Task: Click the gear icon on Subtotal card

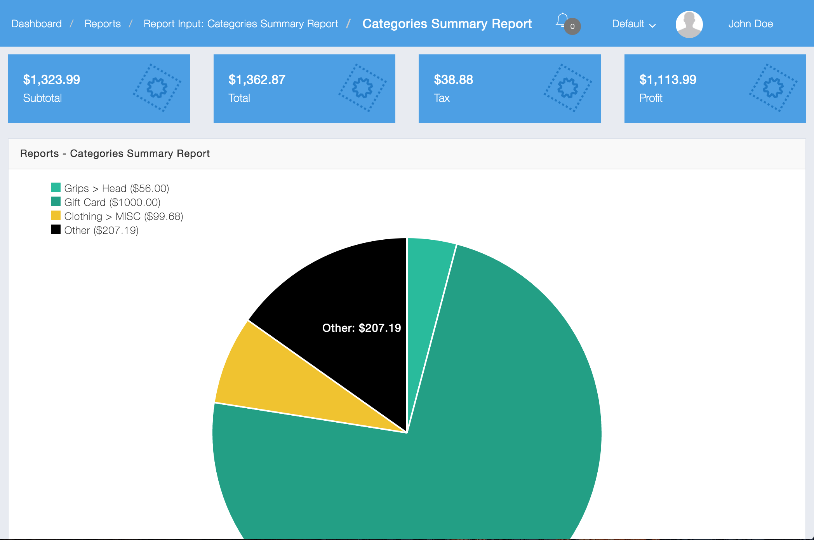Action: (x=157, y=88)
